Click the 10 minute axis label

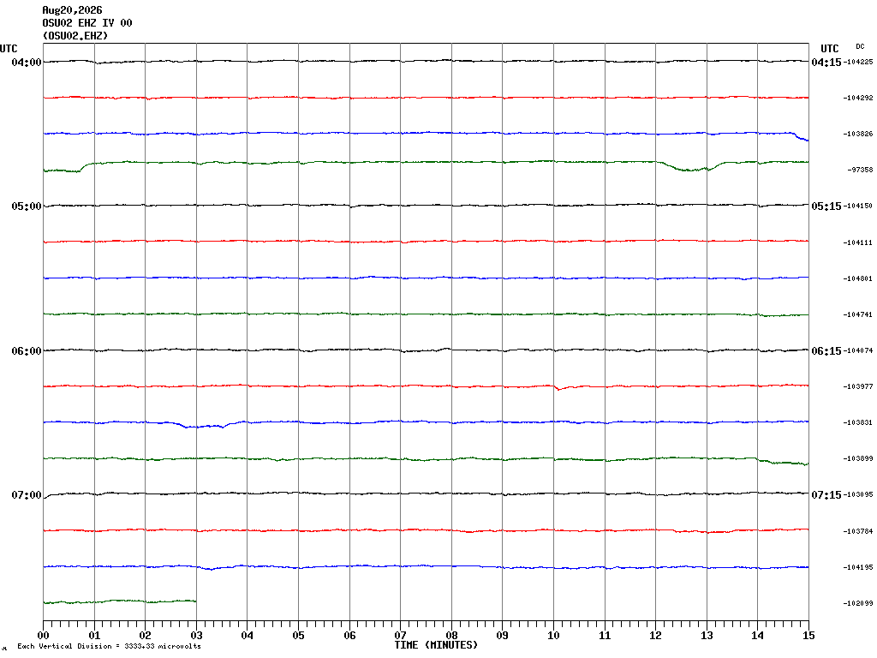(554, 636)
